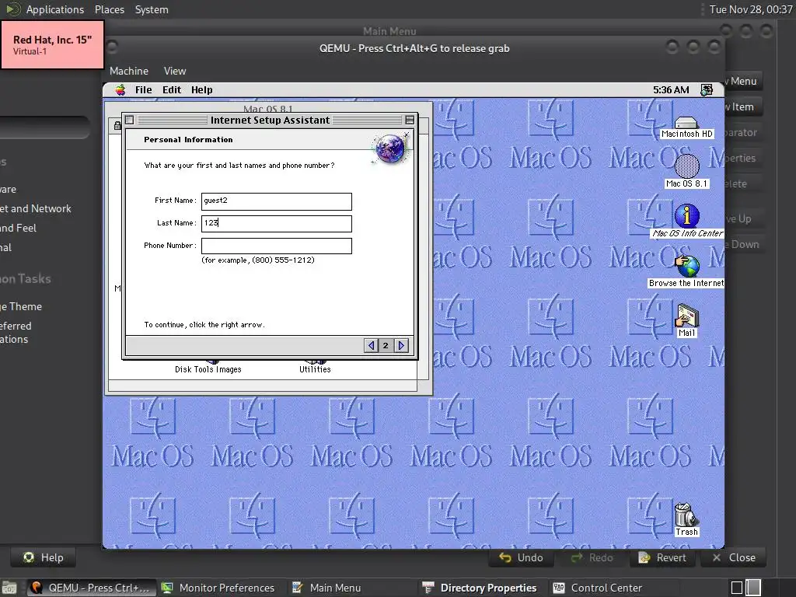Switch to QEMU in the taskbar
The image size is (796, 597).
90,588
